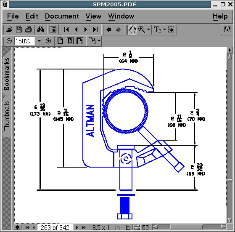The width and height of the screenshot is (235, 232).
Task: Select the Text Select tool
Action: (158, 29)
